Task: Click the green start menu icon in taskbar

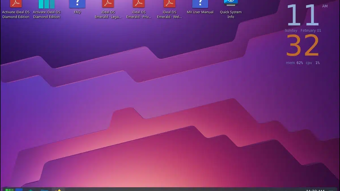Action: [9, 190]
